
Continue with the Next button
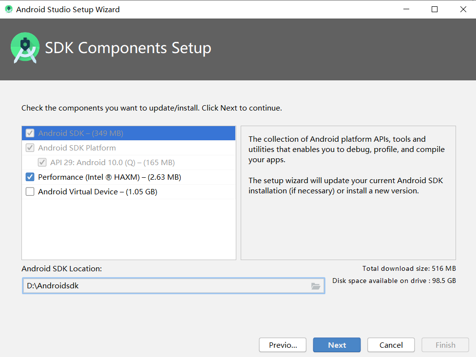tap(337, 345)
